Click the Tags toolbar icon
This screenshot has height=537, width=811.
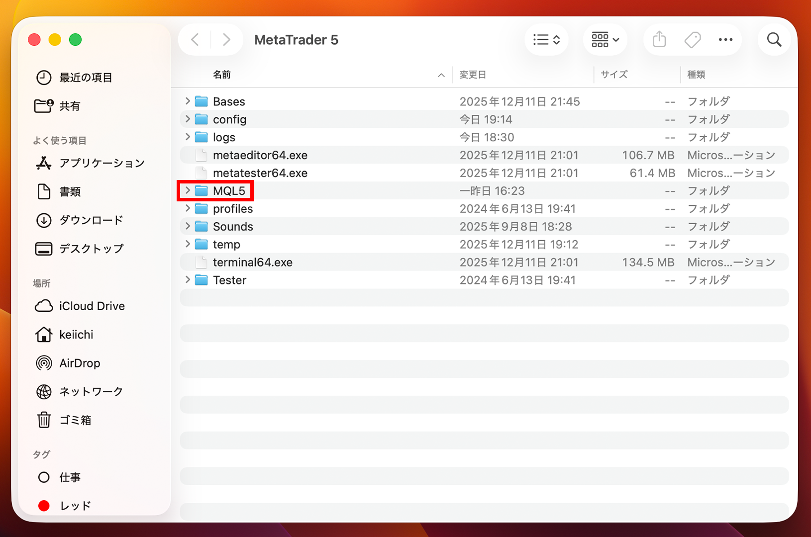pyautogui.click(x=692, y=40)
